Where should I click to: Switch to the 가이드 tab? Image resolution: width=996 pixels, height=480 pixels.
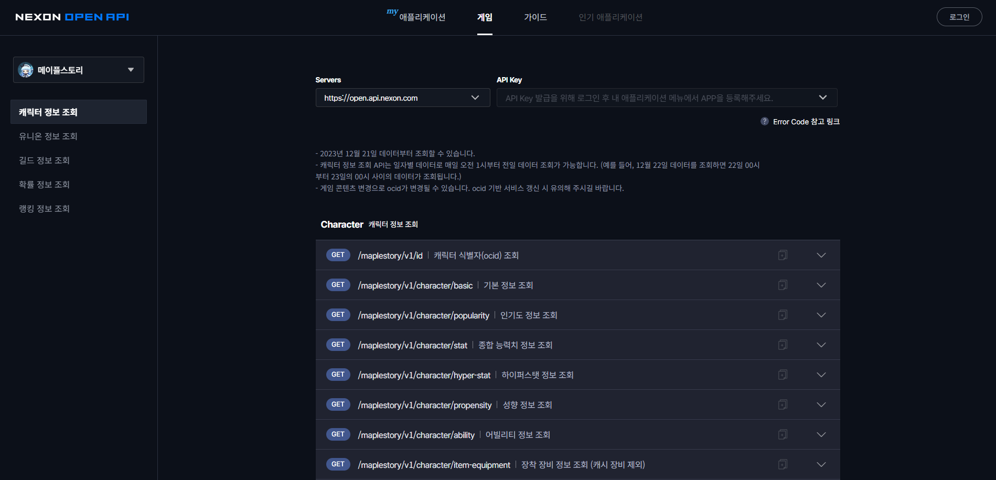click(535, 17)
